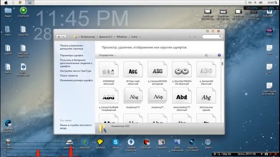Launch Sandbox from the dock
The image size is (280, 157).
pyautogui.click(x=100, y=143)
